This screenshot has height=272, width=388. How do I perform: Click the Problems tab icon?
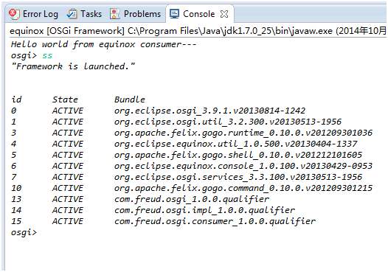[115, 14]
